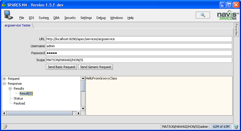The image size is (241, 131).
Task: Click MATSON/HAWAII/HON/SI/admin status bar text
Action: click(x=185, y=127)
